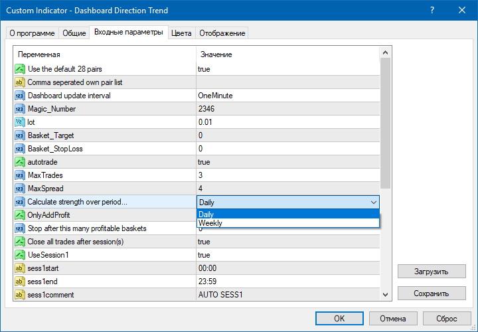Switch to the Цвета tab
Viewport: 478px width, 332px height.
click(181, 33)
